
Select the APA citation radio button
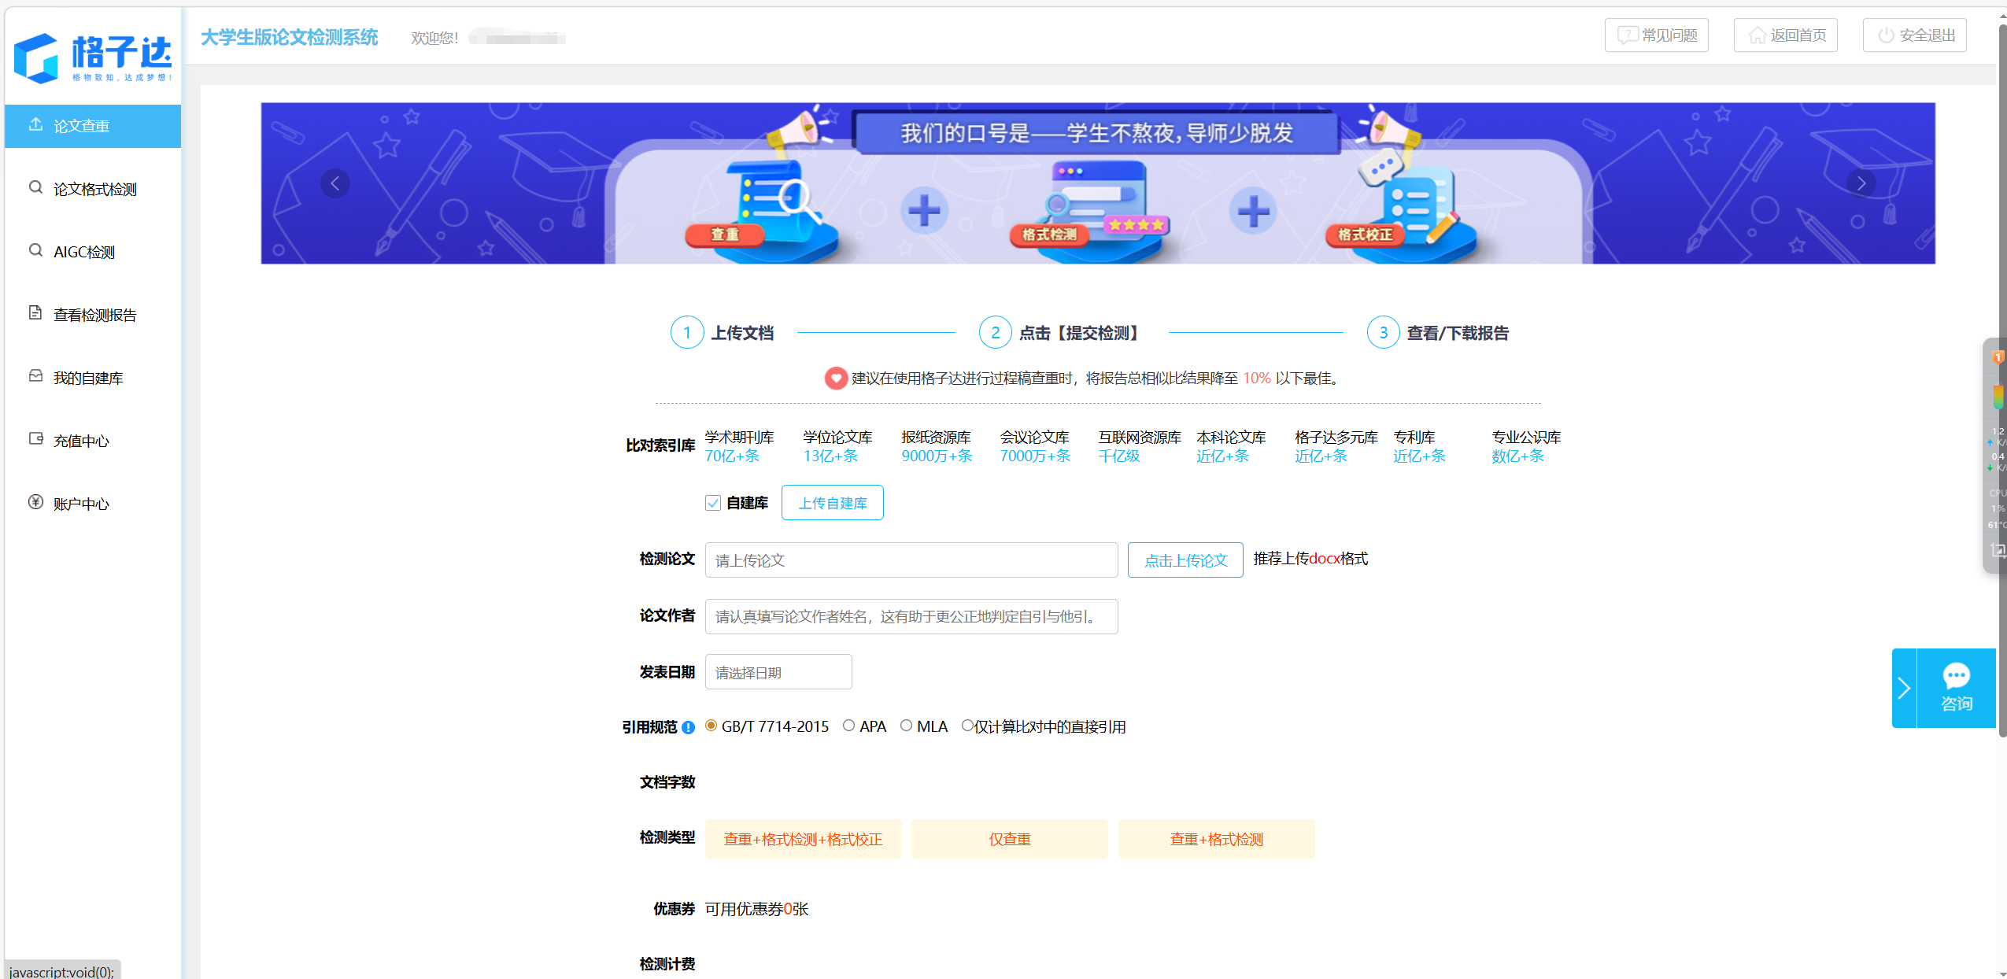849,725
